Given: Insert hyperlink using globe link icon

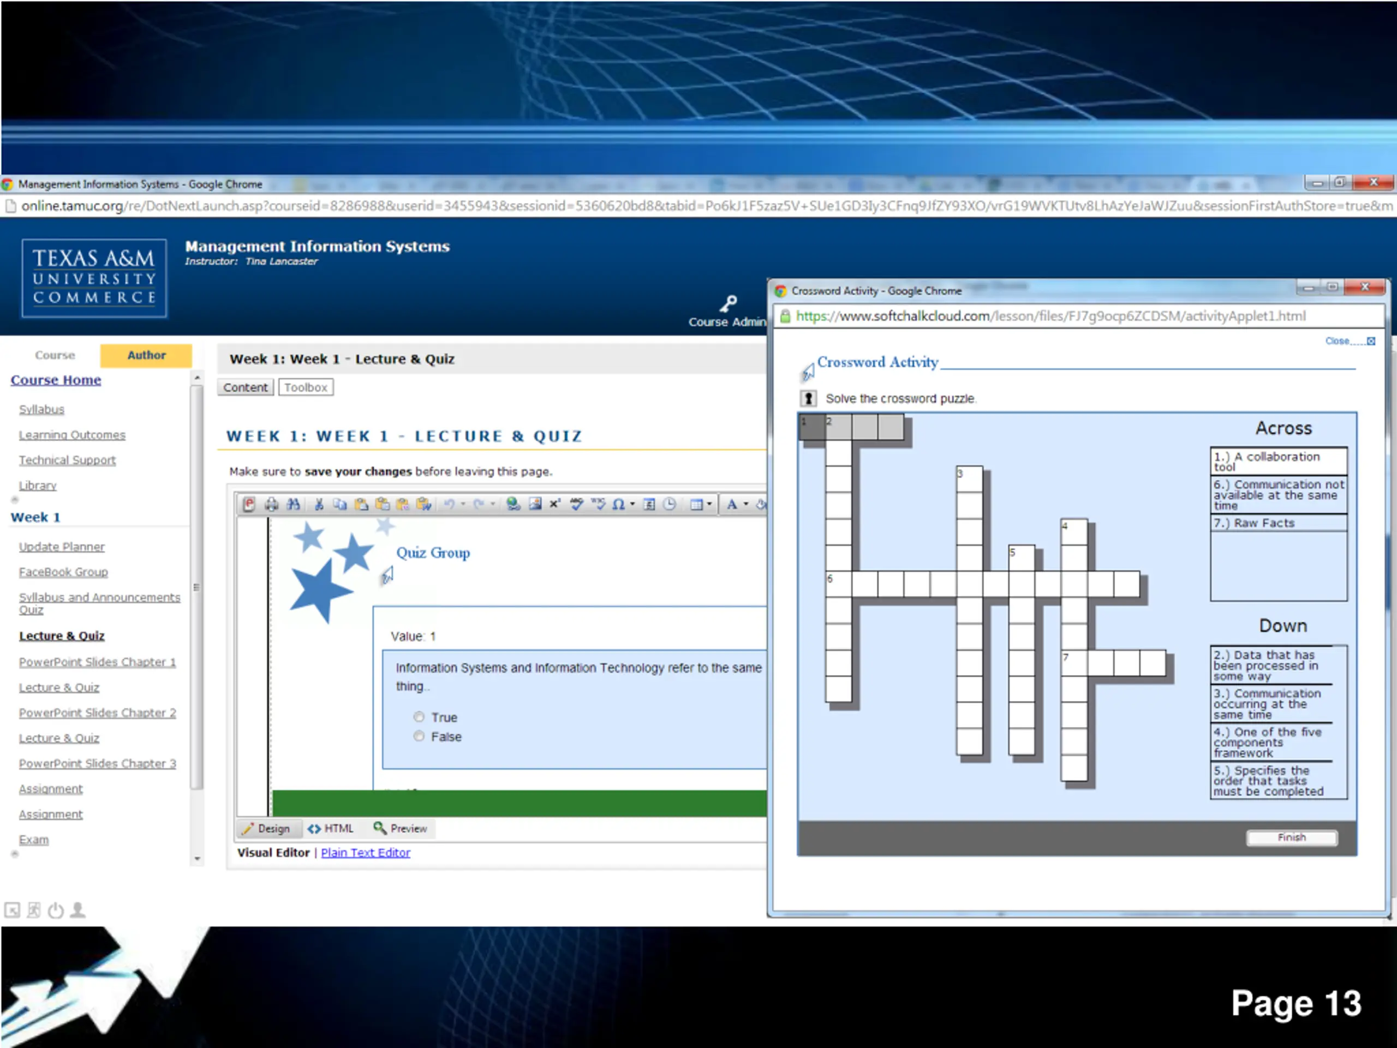Looking at the screenshot, I should point(514,504).
